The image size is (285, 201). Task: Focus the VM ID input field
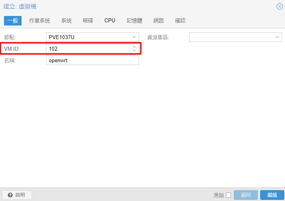coord(89,49)
